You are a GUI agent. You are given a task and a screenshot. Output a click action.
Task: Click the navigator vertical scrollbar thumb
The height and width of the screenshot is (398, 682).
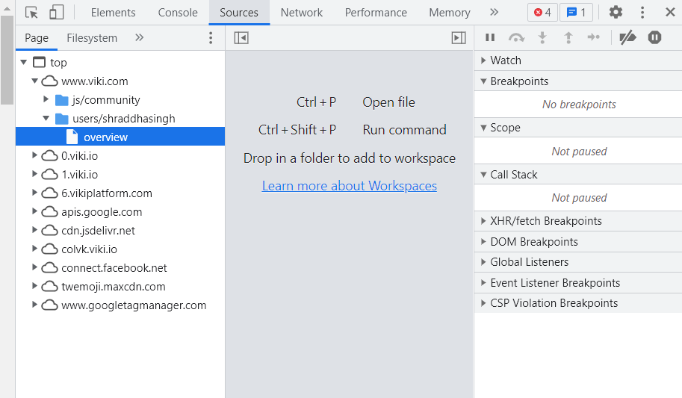click(x=7, y=60)
